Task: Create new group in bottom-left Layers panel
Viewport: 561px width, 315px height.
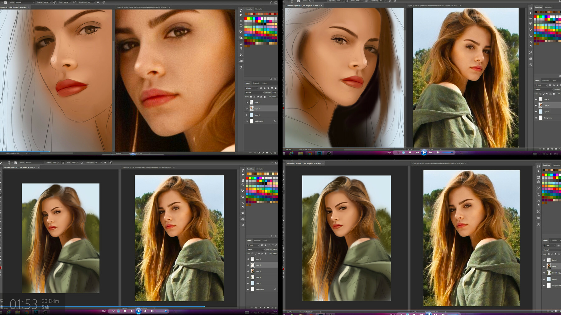Action: point(268,308)
